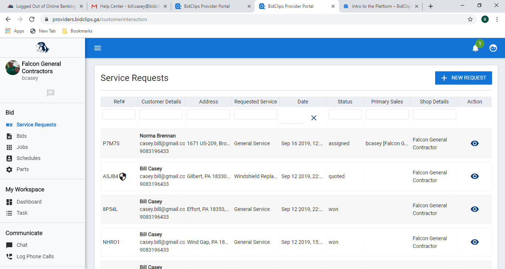505x269 pixels.
Task: Click the address bar URL
Action: point(100,19)
